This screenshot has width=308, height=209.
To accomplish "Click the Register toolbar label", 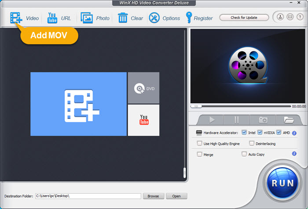I will coord(203,18).
